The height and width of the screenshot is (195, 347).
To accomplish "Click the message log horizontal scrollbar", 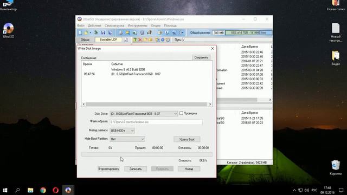I will tap(146, 104).
